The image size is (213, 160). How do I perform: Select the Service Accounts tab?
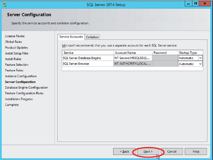(71, 37)
